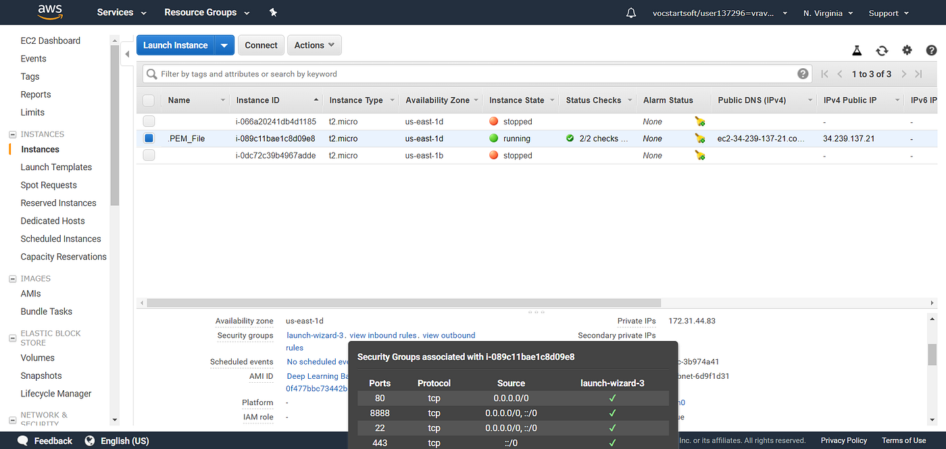Image resolution: width=946 pixels, height=449 pixels.
Task: Click the yellow key icon for the running instance
Action: point(700,138)
